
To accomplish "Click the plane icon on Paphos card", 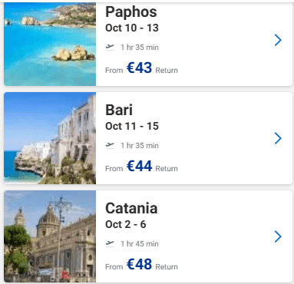I will [x=110, y=48].
